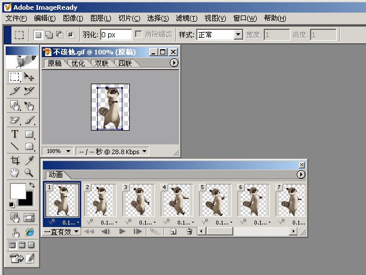Image resolution: width=366 pixels, height=275 pixels.
Task: Click the rollover preview icon
Action: point(15,232)
